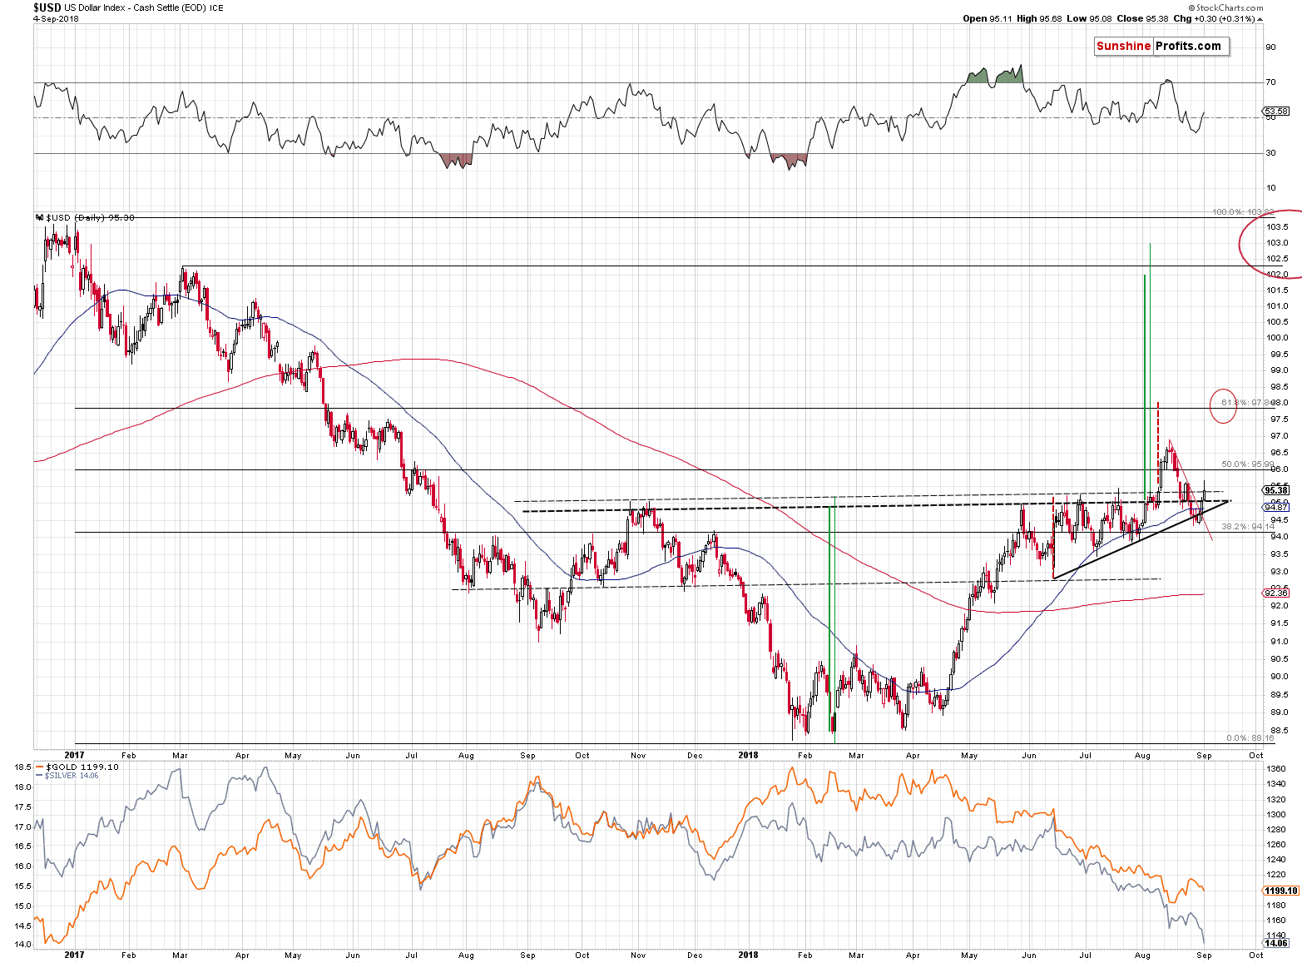The image size is (1302, 963).
Task: Click the 95.38 last price tag
Action: pos(1276,490)
